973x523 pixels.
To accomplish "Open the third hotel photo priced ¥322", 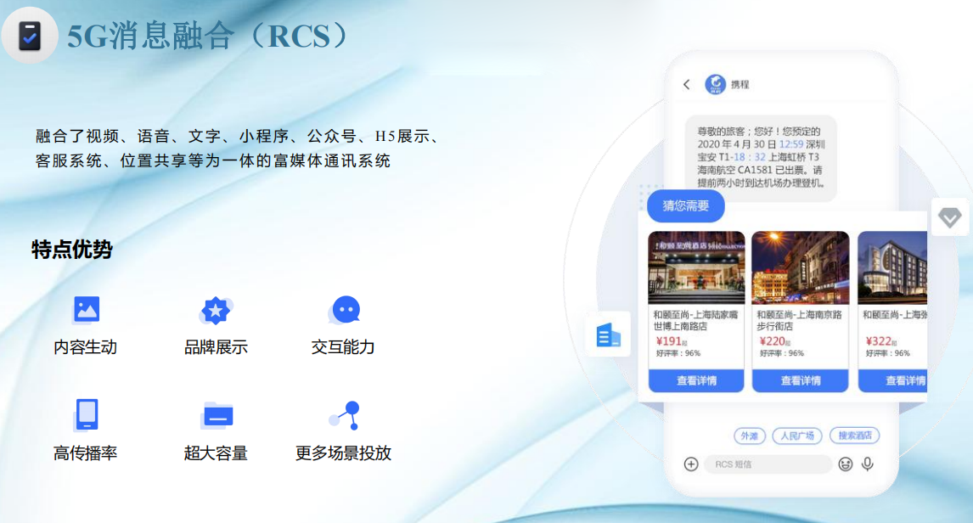I will (x=892, y=268).
